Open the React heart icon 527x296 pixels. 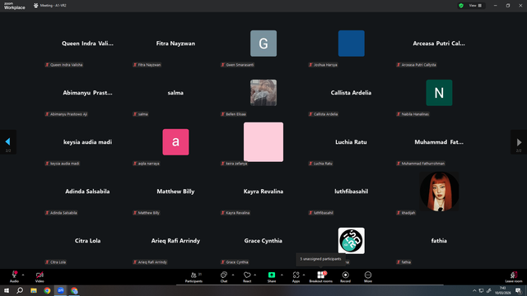point(247,275)
